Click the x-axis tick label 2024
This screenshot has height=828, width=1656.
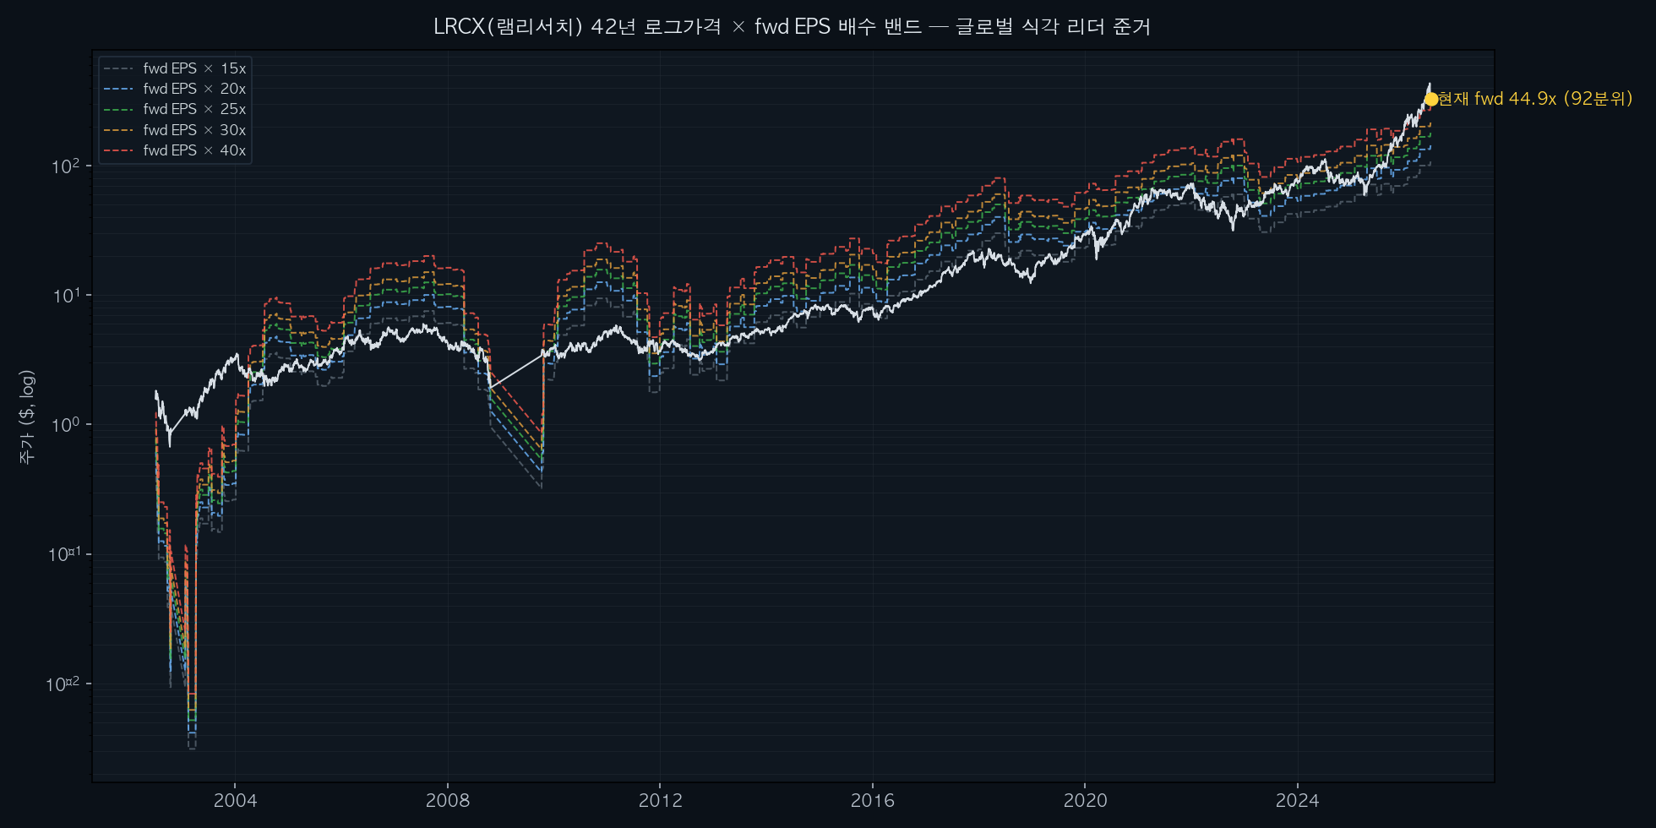1298,801
